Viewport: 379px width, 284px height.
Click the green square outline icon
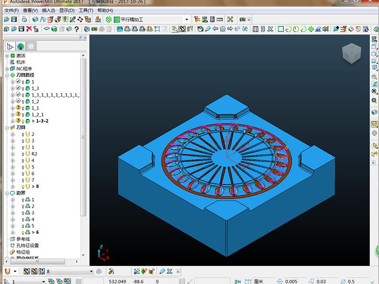click(x=280, y=29)
